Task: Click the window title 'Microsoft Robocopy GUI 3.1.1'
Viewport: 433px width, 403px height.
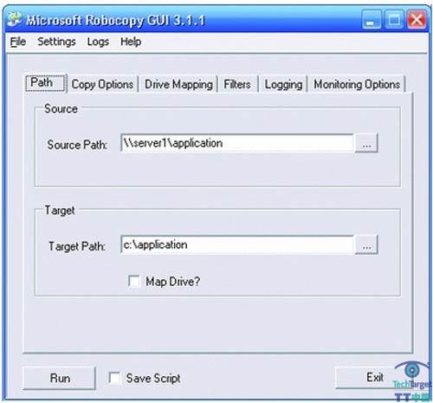Action: [x=115, y=21]
